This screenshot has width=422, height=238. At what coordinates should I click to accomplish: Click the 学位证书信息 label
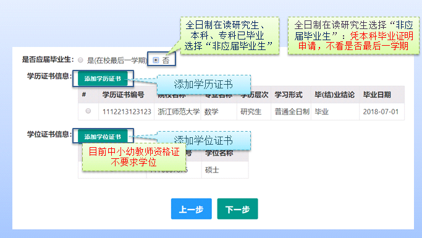(50, 134)
